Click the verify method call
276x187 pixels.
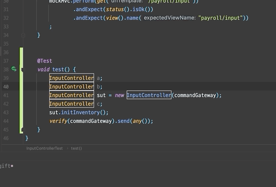[x=59, y=121]
